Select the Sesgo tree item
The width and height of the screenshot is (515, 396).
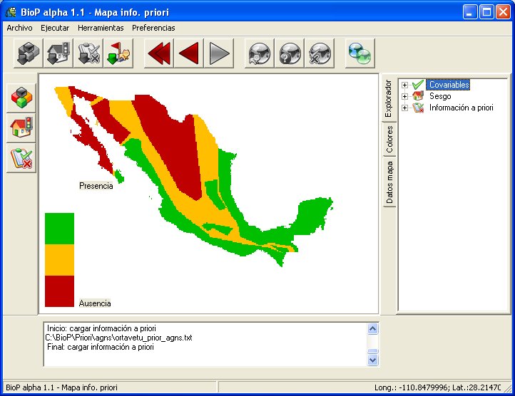440,96
